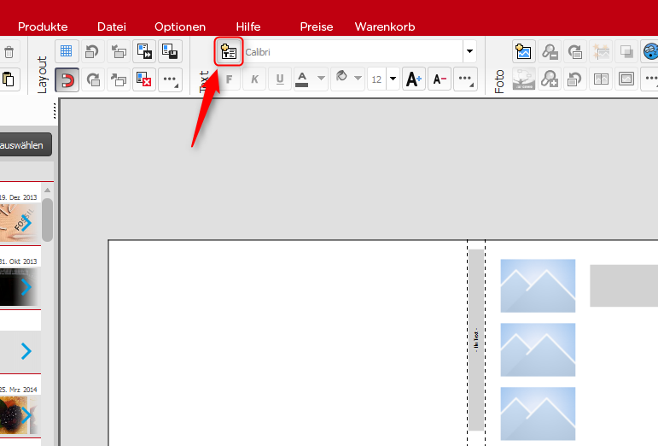Select the middle photo placeholder on page
Viewport: 658px width, 446px height.
[538, 349]
